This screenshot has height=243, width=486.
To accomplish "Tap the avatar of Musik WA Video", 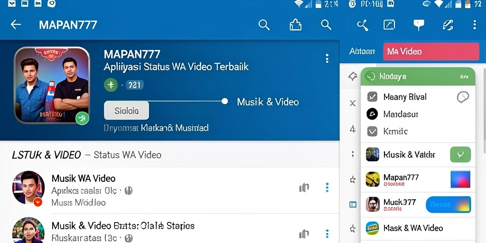I will pyautogui.click(x=28, y=188).
